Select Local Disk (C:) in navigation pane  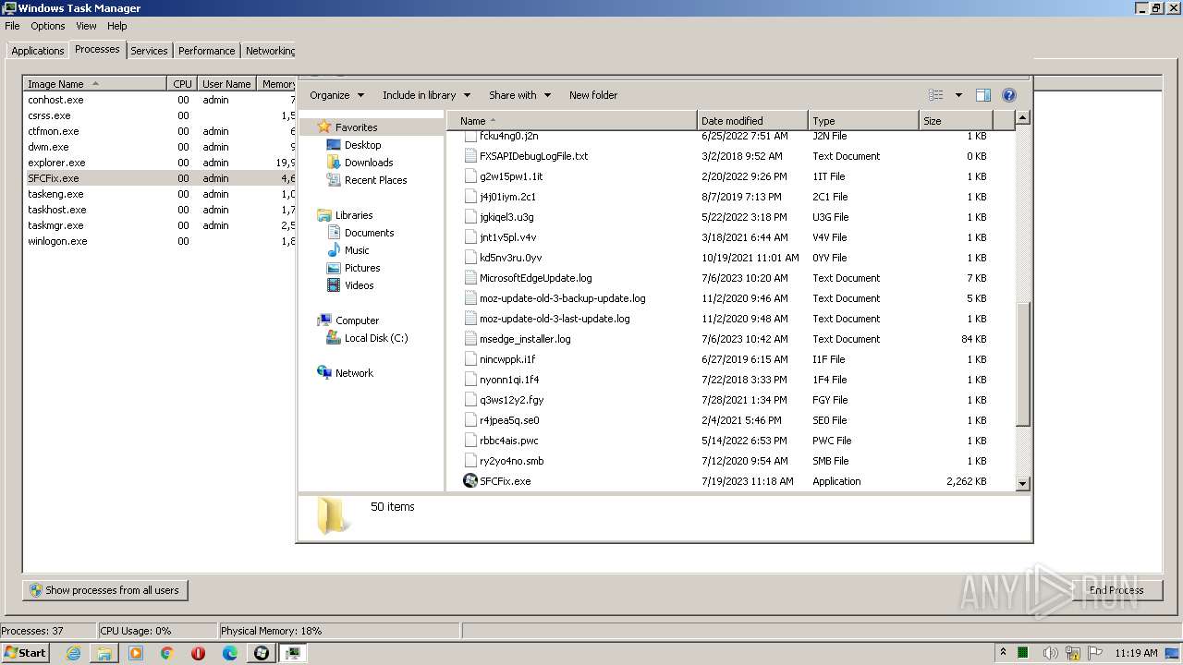pos(367,338)
